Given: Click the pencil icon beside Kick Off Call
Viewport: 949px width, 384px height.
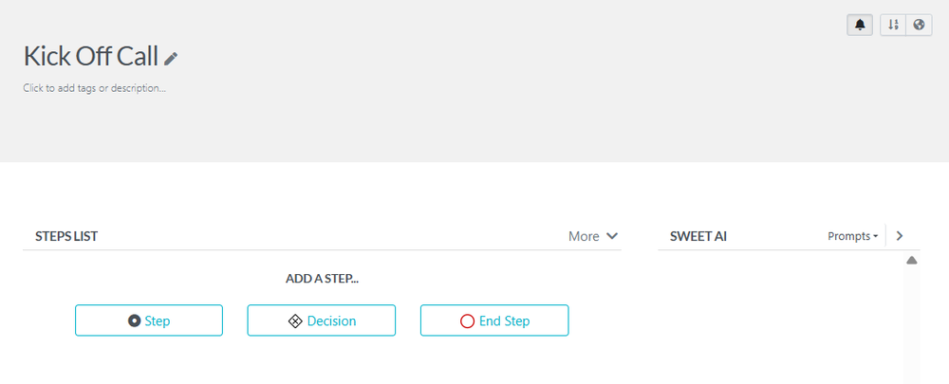Looking at the screenshot, I should [171, 59].
